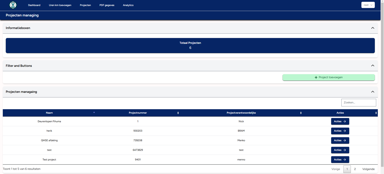Click the Totaal Projecten info box
The width and height of the screenshot is (384, 174).
[x=190, y=46]
